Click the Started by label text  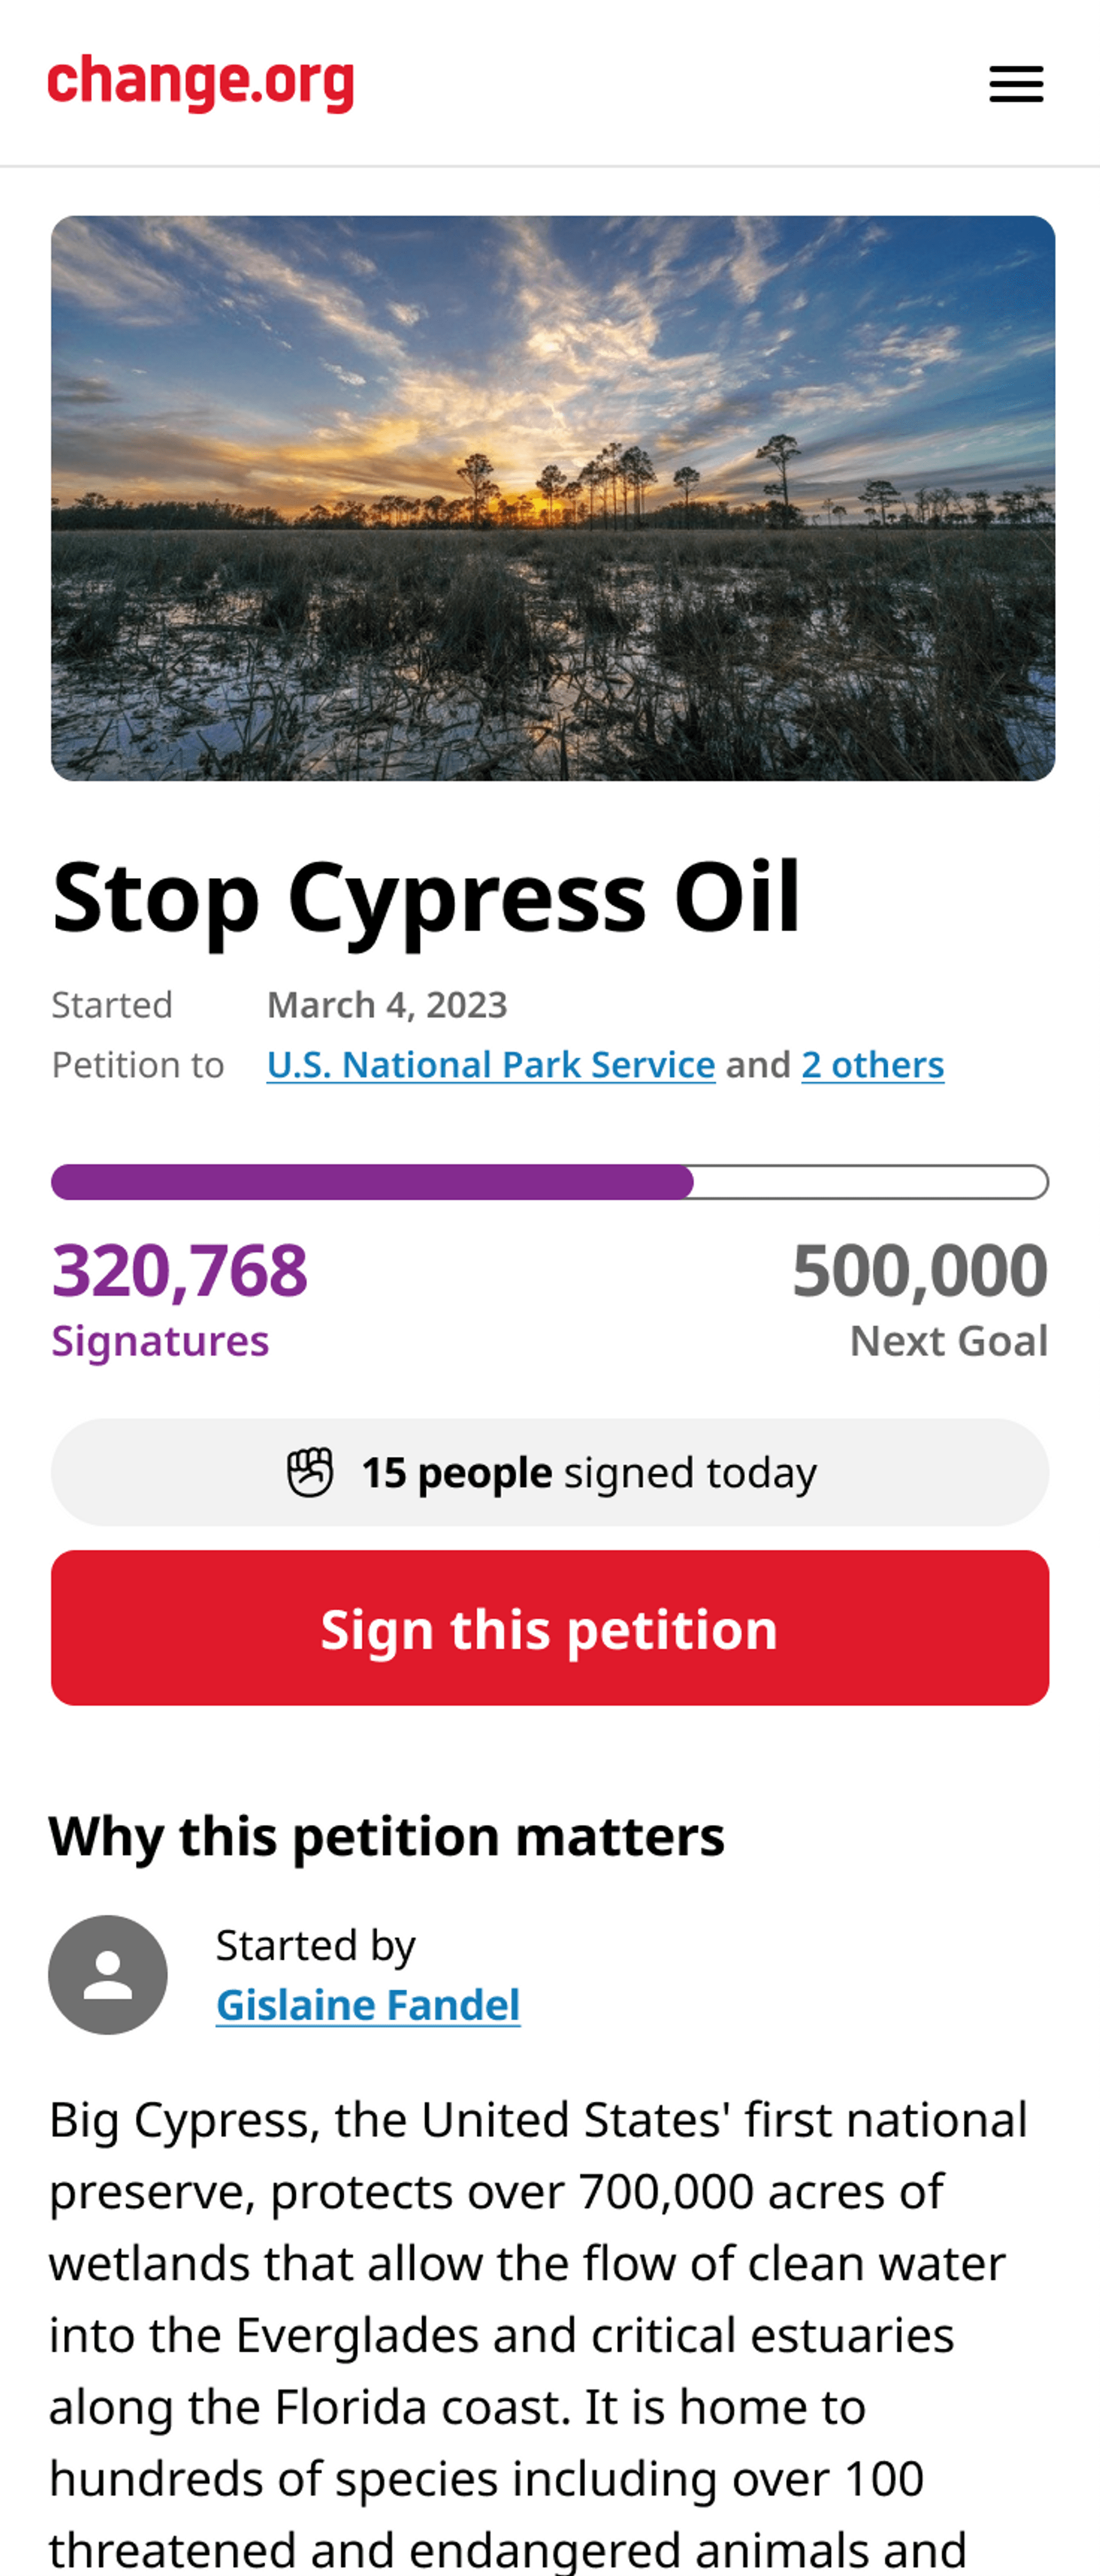315,1945
